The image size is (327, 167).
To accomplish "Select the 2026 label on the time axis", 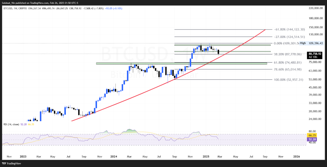I will 297,157.
